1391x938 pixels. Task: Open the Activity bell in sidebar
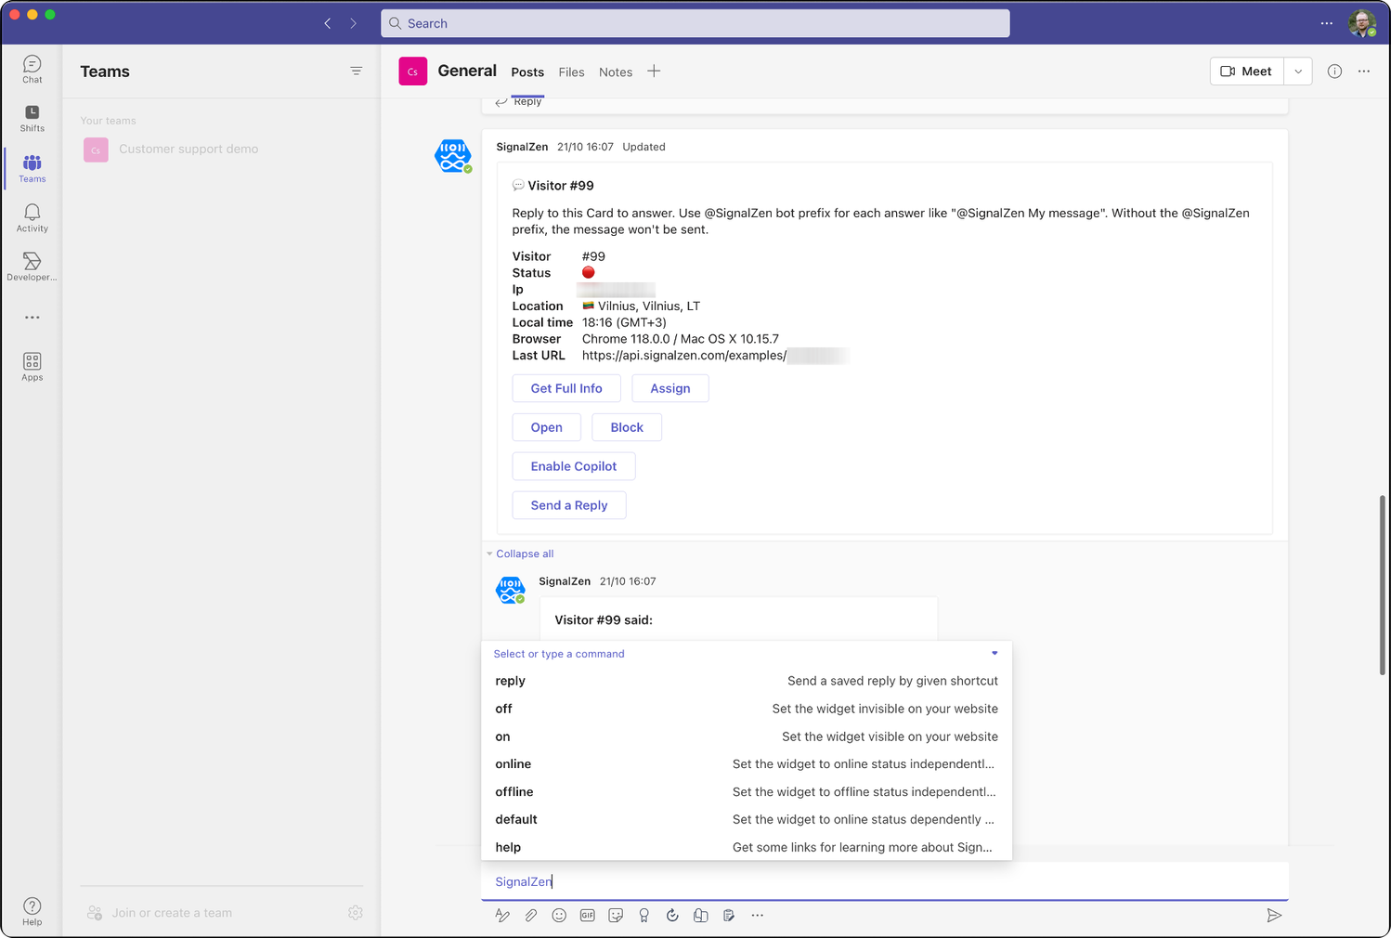pos(32,218)
